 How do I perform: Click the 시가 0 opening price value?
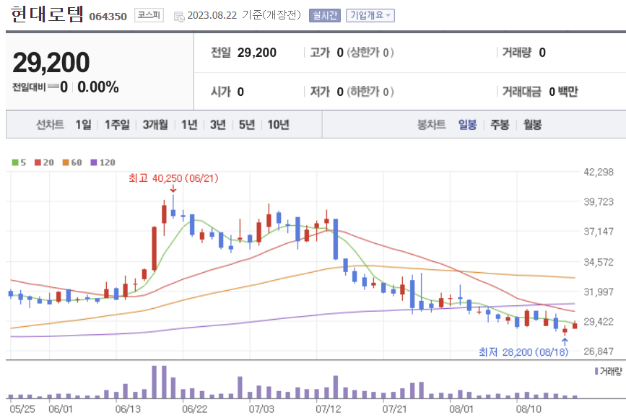click(x=227, y=92)
